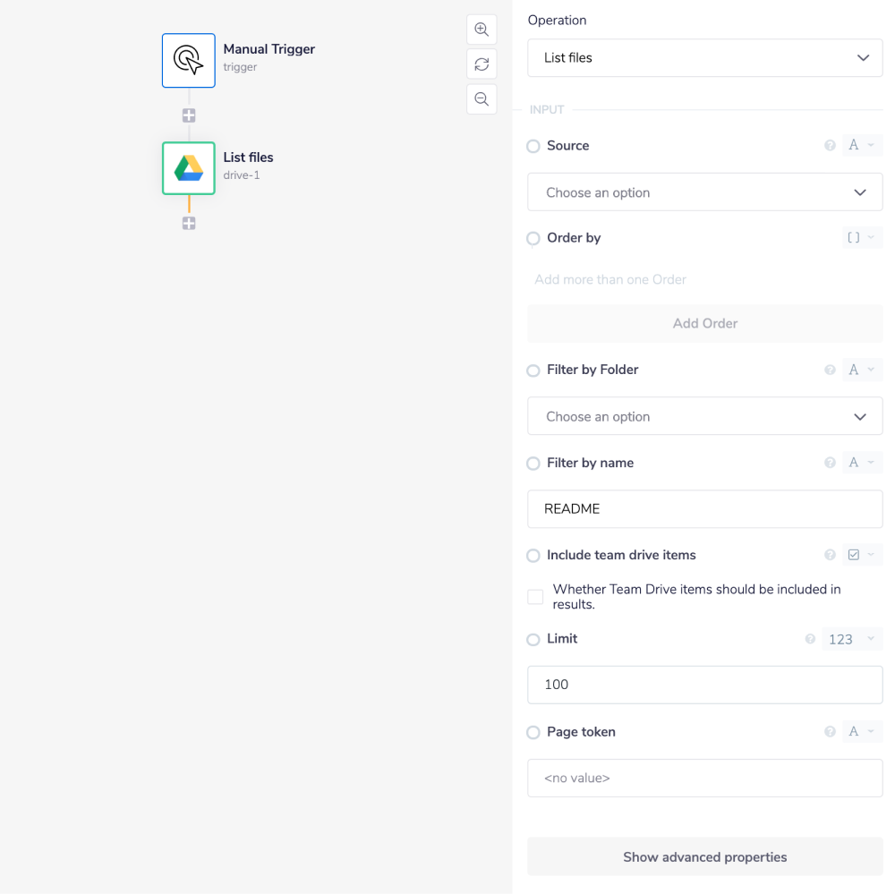The height and width of the screenshot is (894, 895).
Task: Click the zoom in magnifier icon
Action: pos(482,30)
